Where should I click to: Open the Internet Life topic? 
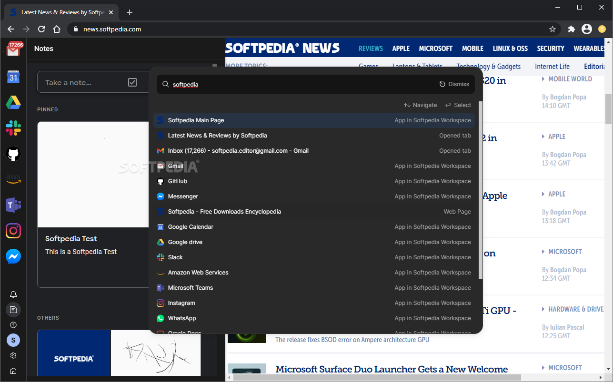click(552, 66)
